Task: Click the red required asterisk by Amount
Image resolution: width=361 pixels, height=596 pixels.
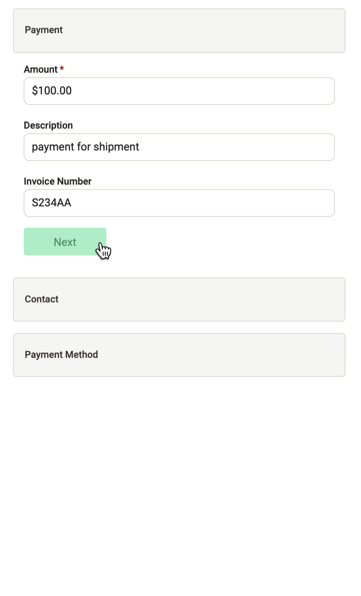Action: (62, 69)
